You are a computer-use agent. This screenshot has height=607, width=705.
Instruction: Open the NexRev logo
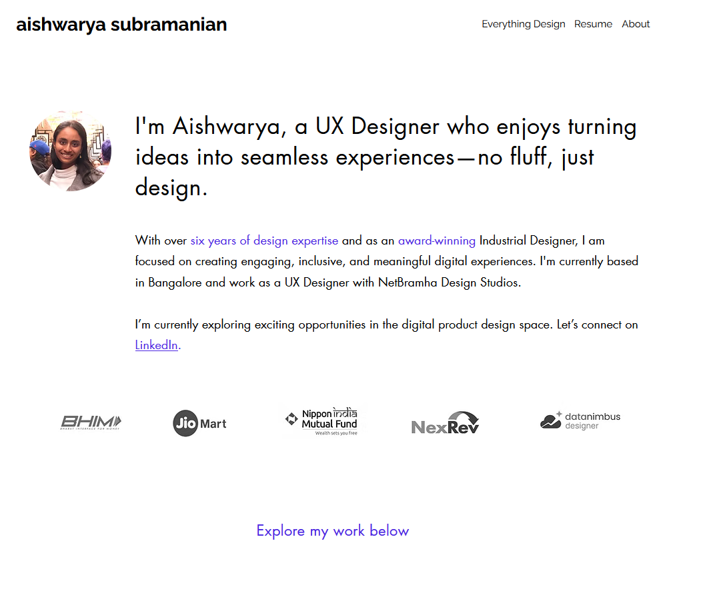445,422
